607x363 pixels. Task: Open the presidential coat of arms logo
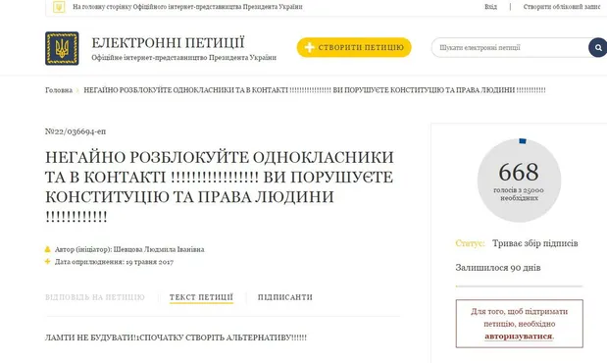62,48
